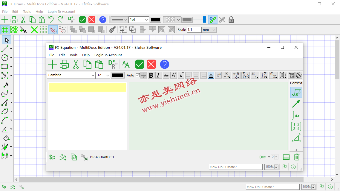Toggle the isometric grid in FX Draw

click(x=14, y=30)
